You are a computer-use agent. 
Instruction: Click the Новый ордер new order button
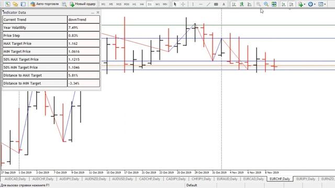(x=83, y=4)
